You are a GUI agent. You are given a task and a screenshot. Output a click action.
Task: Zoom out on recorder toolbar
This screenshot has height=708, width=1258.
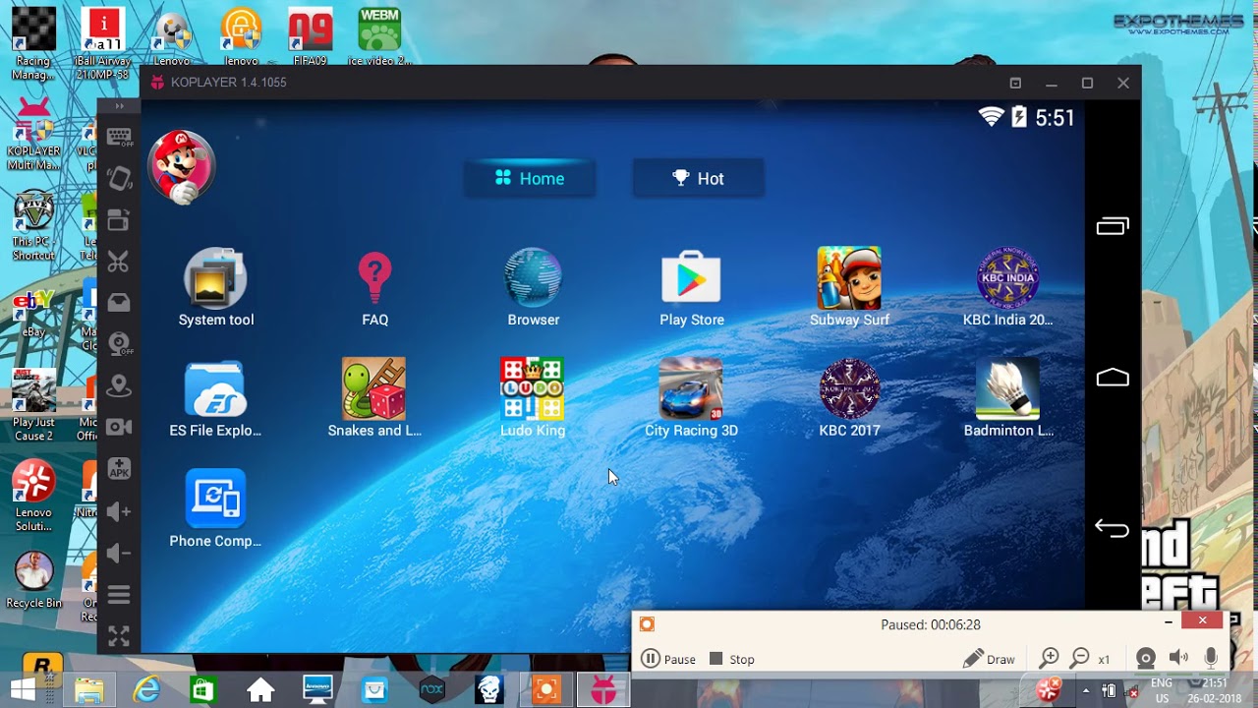pos(1080,659)
